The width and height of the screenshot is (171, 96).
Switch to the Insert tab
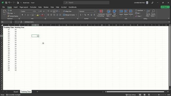point(15,7)
